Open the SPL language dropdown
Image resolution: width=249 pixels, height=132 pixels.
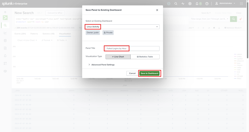tap(40, 13)
